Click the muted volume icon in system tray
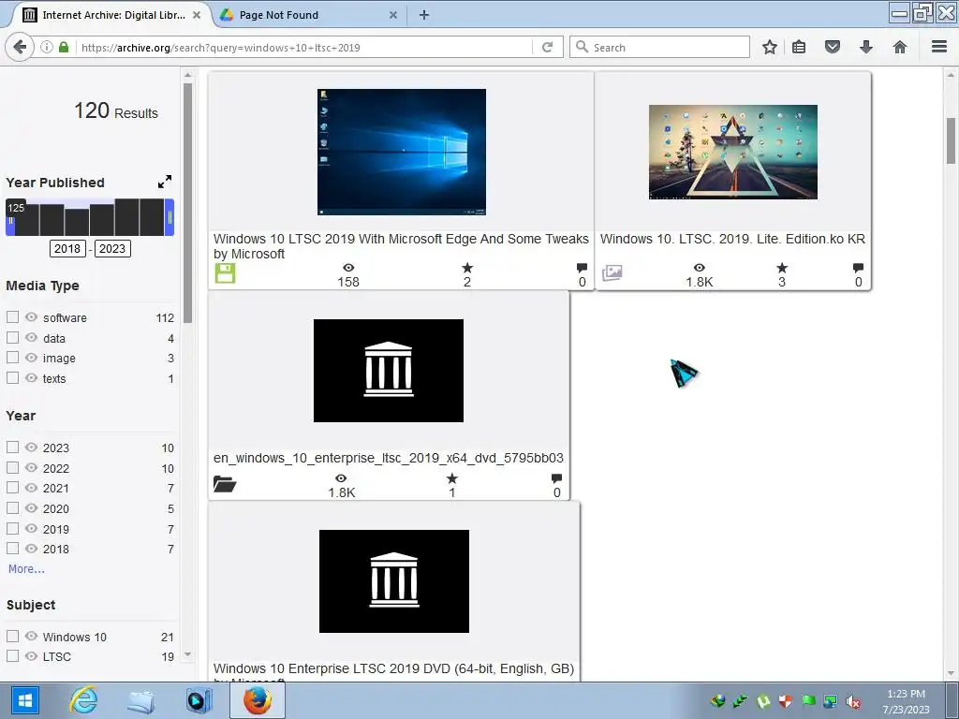This screenshot has height=719, width=959. pos(853,700)
